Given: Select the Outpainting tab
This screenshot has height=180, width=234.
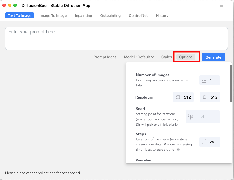Looking at the screenshot, I should tap(110, 15).
